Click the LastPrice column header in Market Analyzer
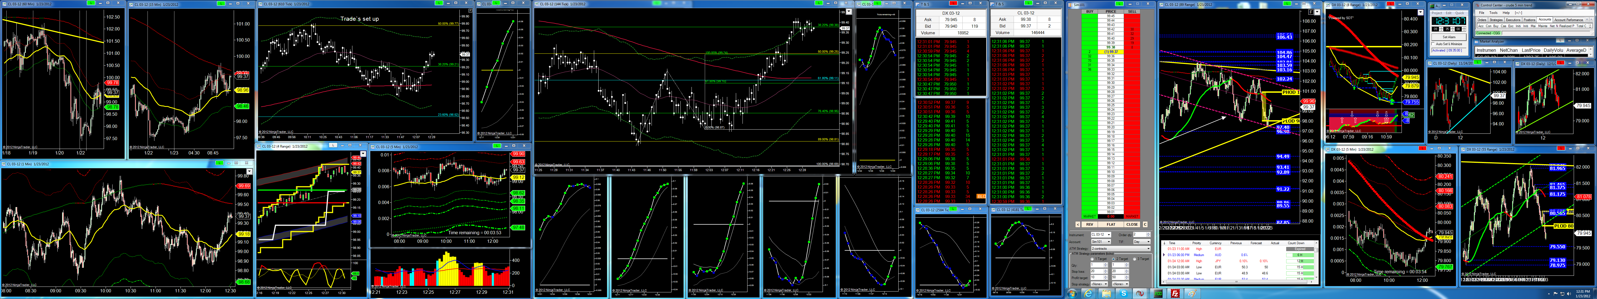 [x=1531, y=50]
